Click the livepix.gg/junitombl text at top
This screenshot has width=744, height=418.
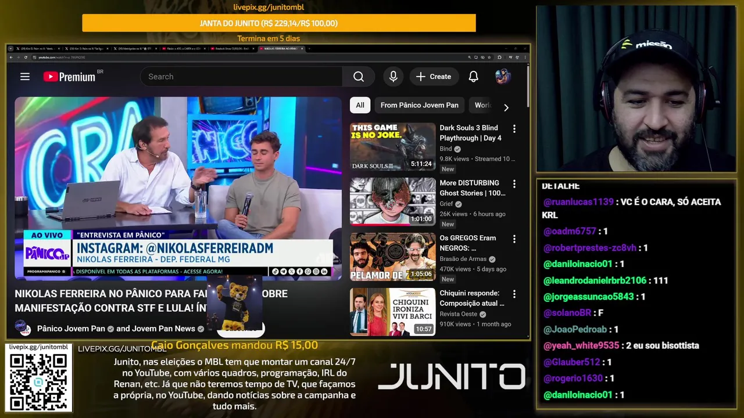pyautogui.click(x=269, y=8)
